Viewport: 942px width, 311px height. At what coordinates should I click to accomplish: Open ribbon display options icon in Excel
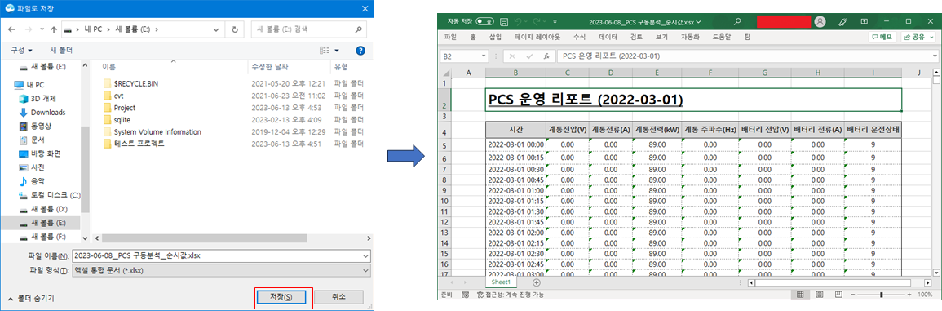click(x=865, y=22)
